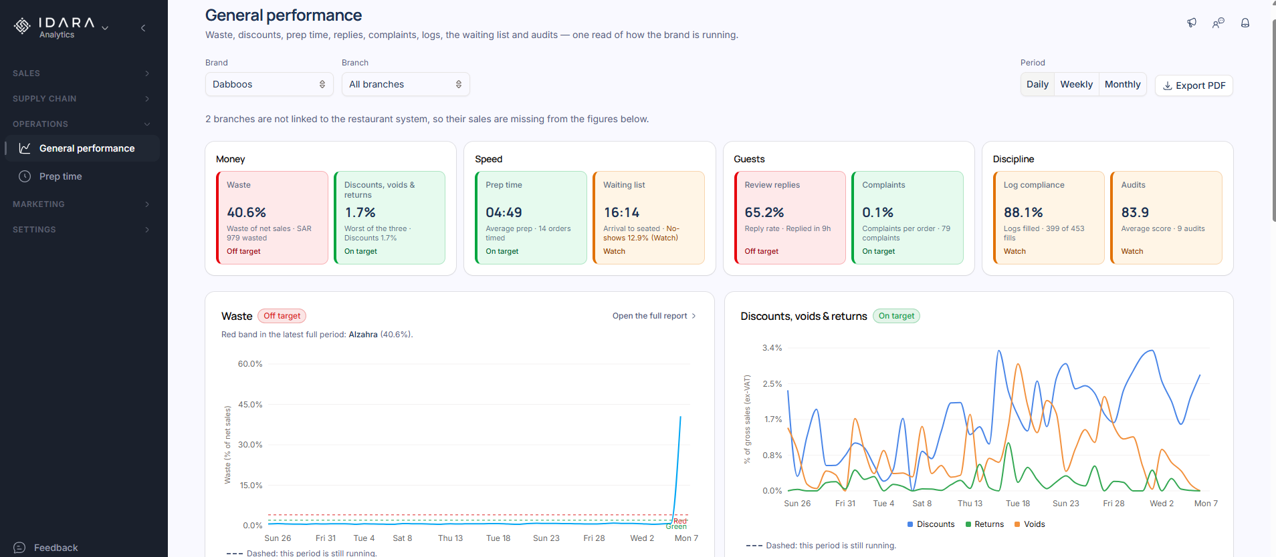Open the Prep time 04:49 card

tap(531, 218)
